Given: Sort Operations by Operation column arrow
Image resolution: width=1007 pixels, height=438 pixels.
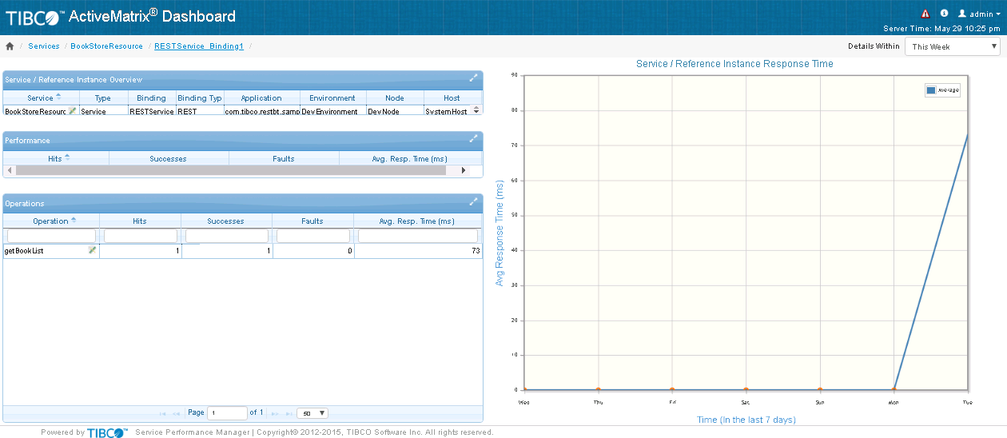Looking at the screenshot, I should [x=74, y=221].
